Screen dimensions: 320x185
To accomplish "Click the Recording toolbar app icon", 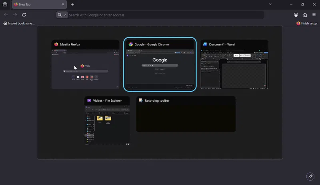I will coord(141,100).
